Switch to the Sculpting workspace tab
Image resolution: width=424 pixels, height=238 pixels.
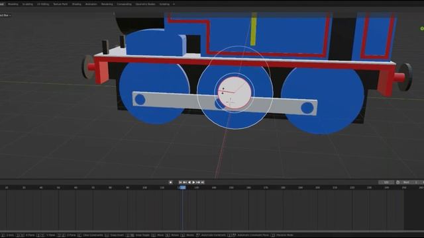click(x=27, y=4)
